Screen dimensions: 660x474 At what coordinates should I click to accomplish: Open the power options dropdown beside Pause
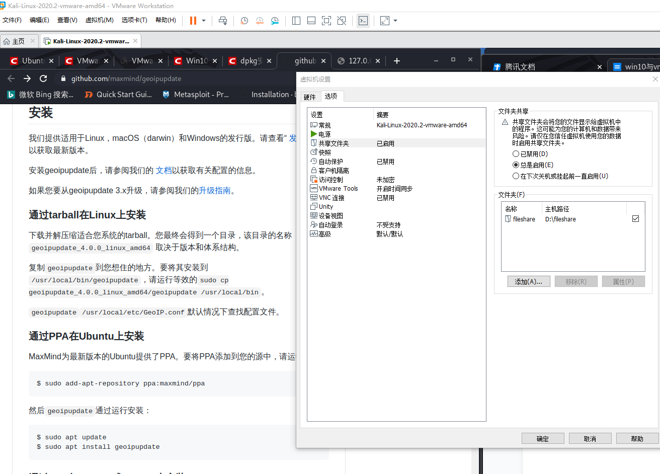(204, 21)
